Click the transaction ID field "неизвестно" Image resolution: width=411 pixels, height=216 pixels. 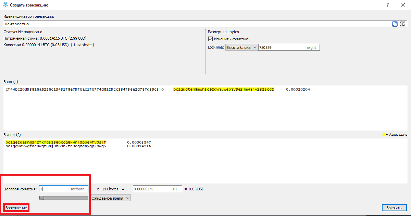tap(195, 24)
